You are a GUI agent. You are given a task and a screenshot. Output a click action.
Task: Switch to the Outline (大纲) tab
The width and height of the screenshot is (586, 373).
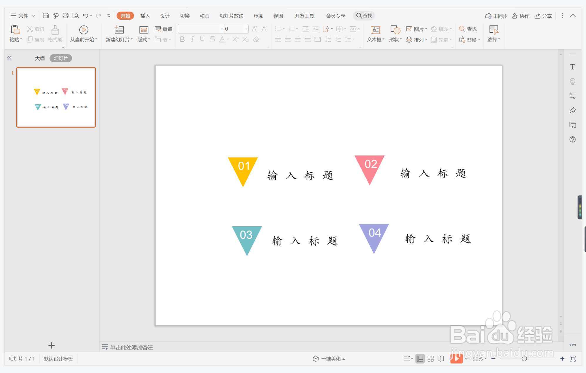40,58
